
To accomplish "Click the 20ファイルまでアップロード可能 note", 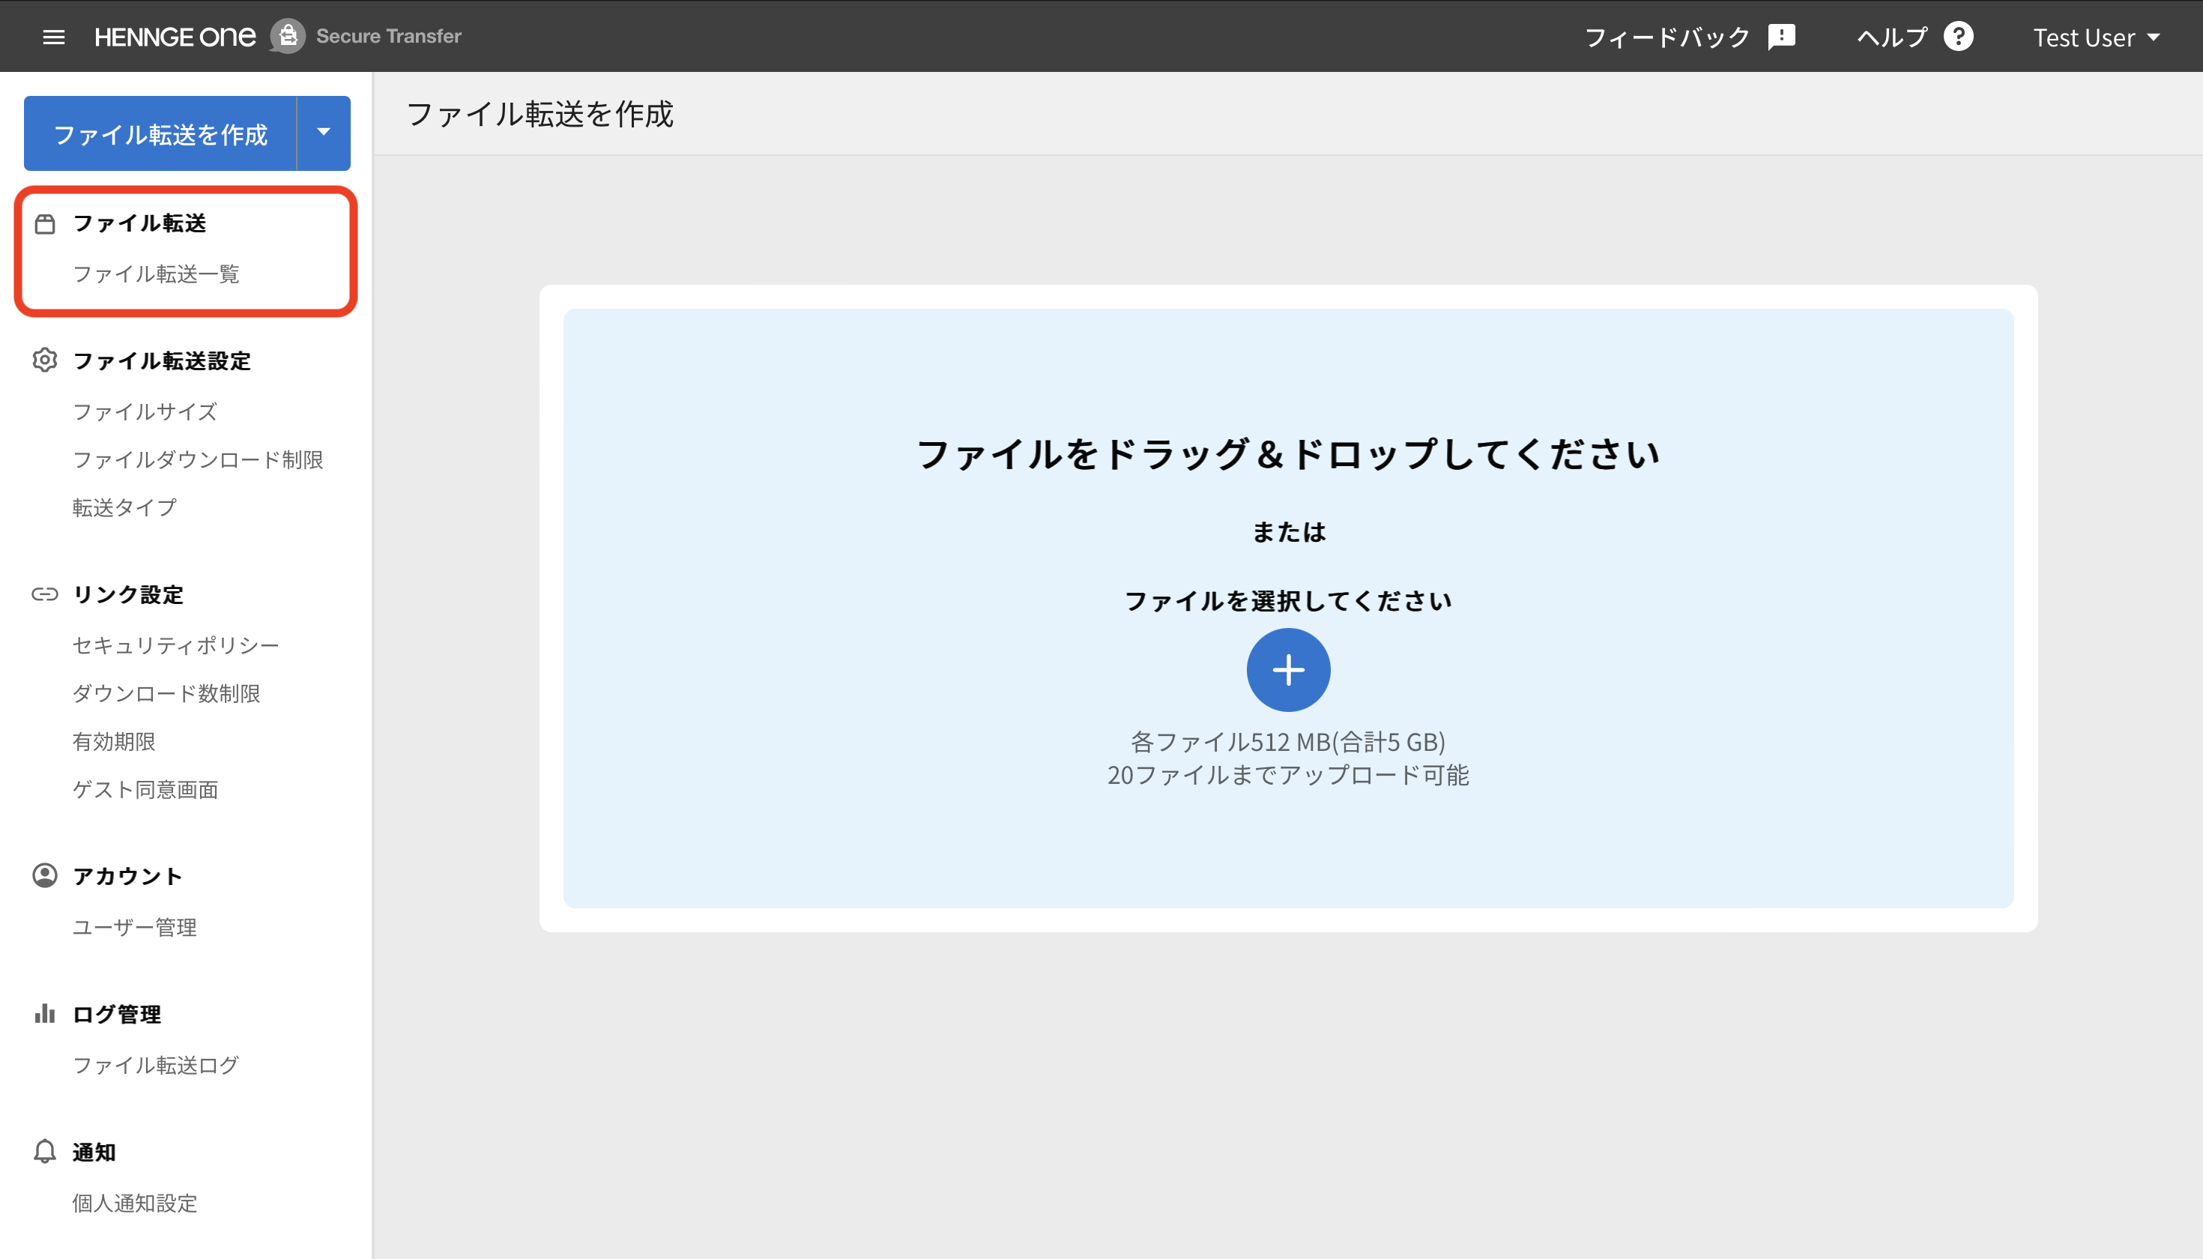I will [1288, 775].
